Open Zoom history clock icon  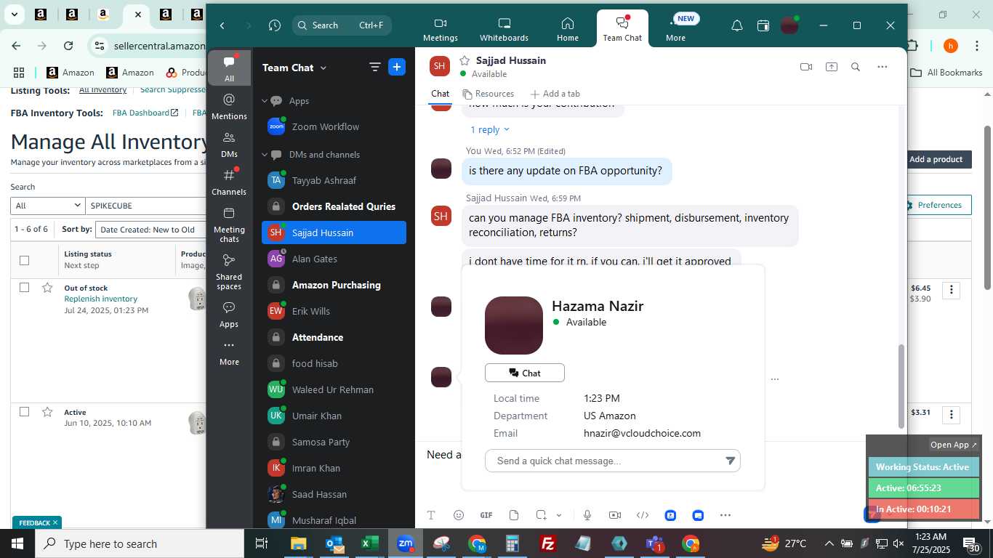click(x=274, y=25)
